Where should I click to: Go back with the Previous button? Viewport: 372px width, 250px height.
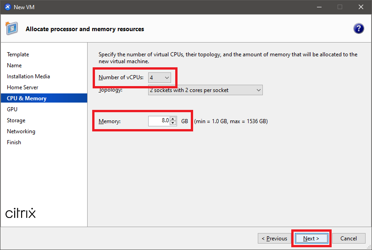(x=274, y=238)
